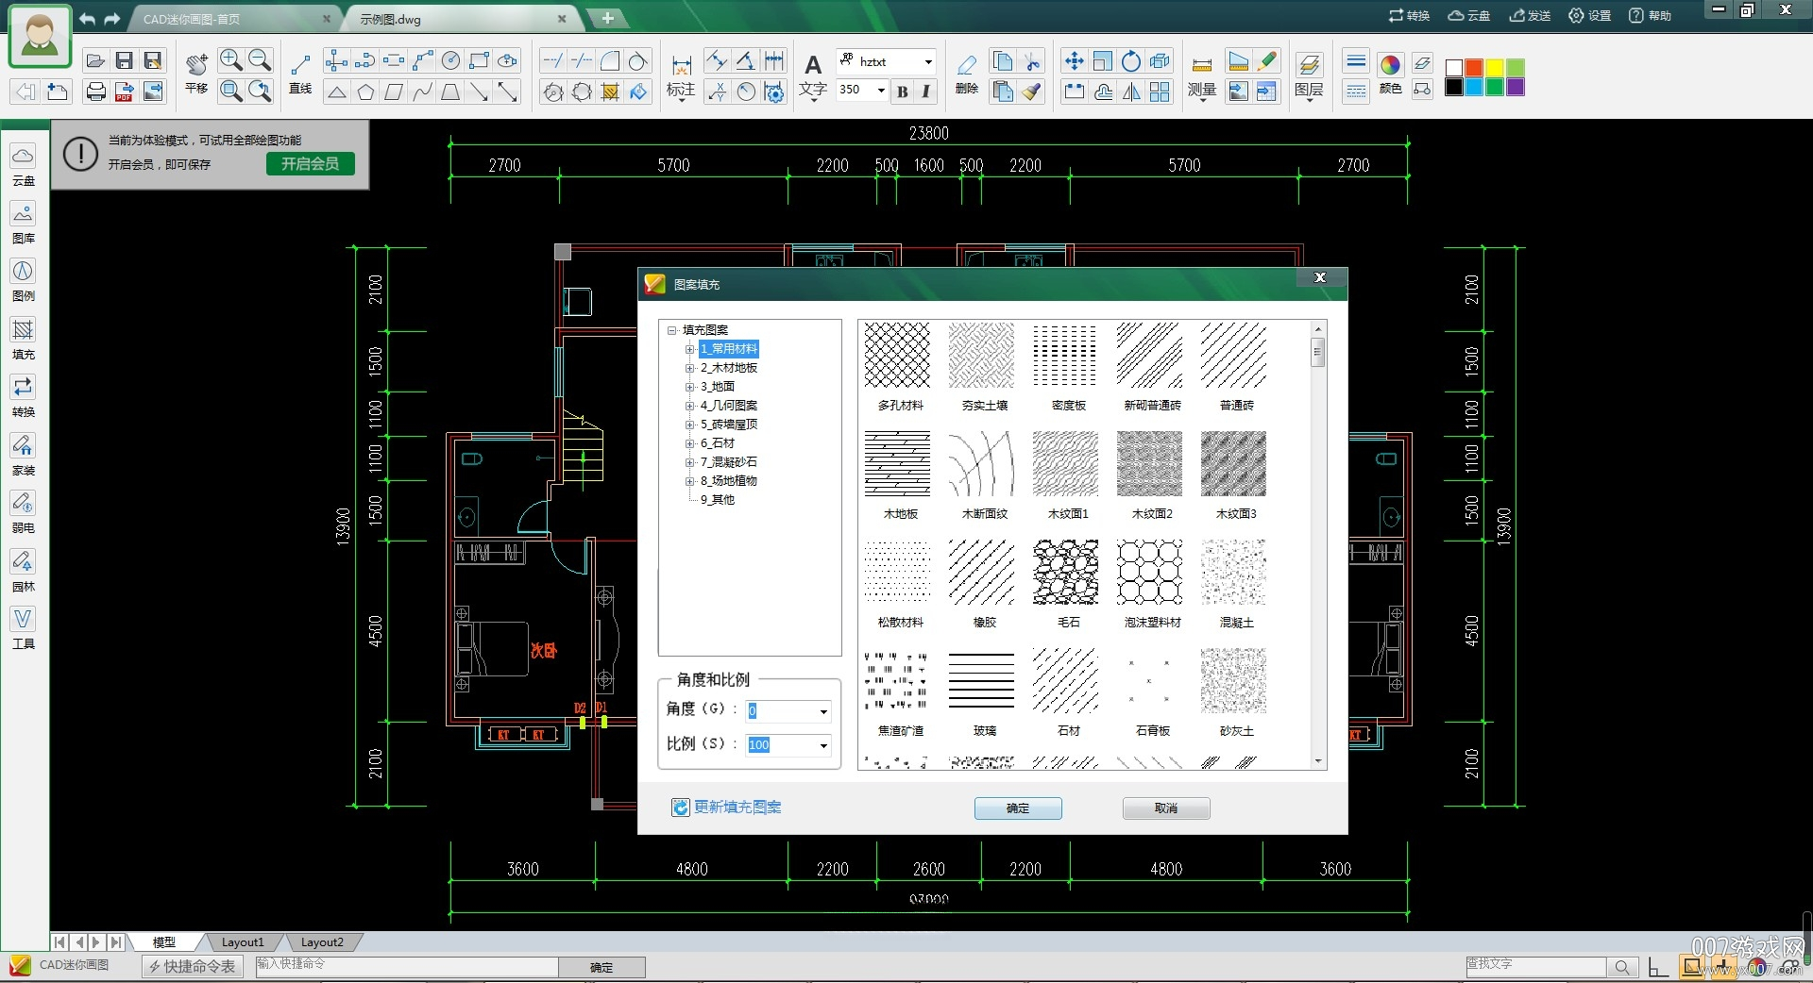Viewport: 1813px width, 983px height.
Task: Open the Layers (图层) tool
Action: (x=1309, y=75)
